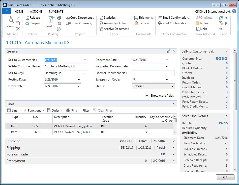239x185 pixels.
Task: Open the Requested Delivery Date dropdown
Action: 167,67
